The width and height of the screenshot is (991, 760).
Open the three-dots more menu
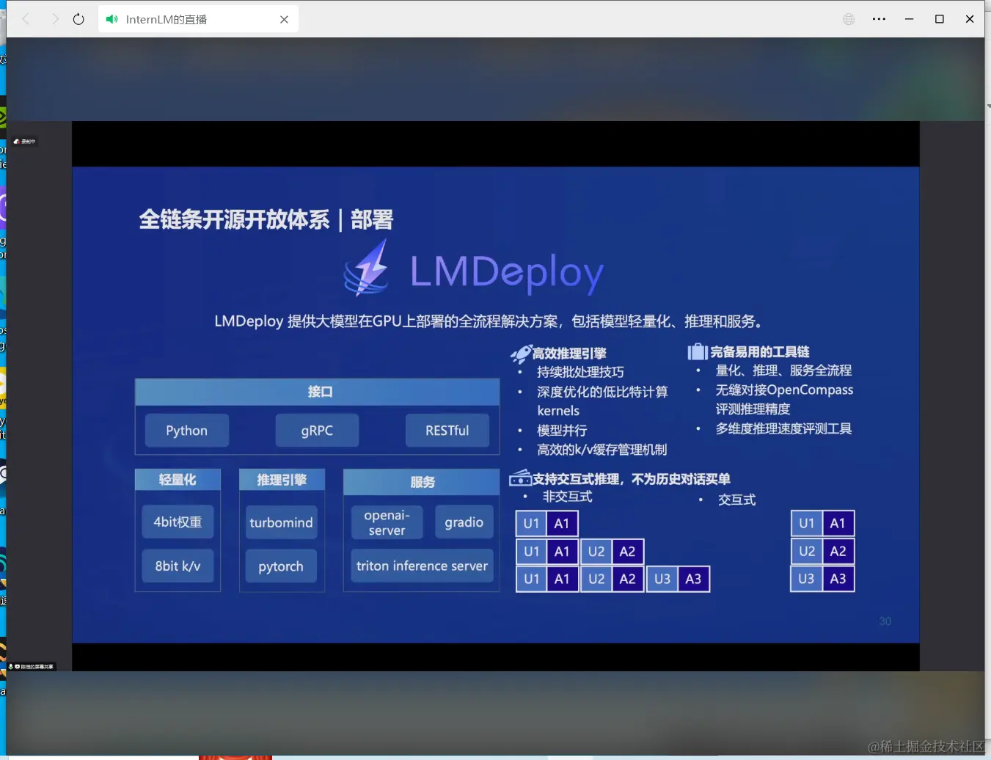click(879, 19)
